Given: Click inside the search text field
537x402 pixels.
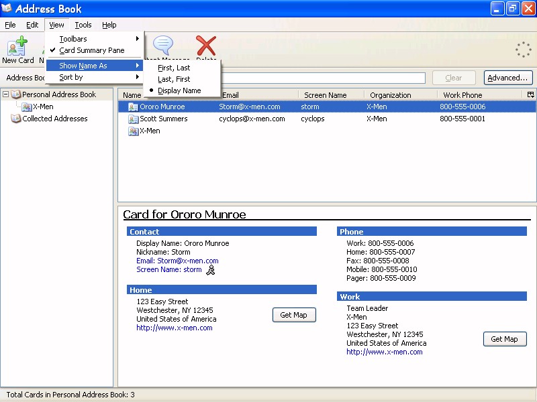Looking at the screenshot, I should [323, 78].
